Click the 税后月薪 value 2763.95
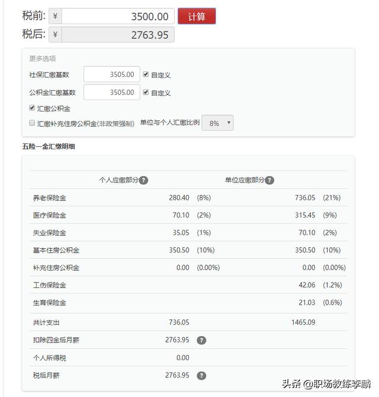Screen dimensions: 379x397 click(x=177, y=375)
